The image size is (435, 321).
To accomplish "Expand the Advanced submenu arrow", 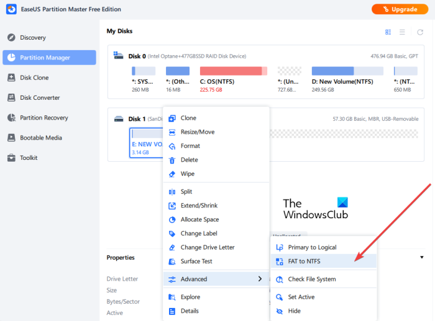I will [x=260, y=279].
